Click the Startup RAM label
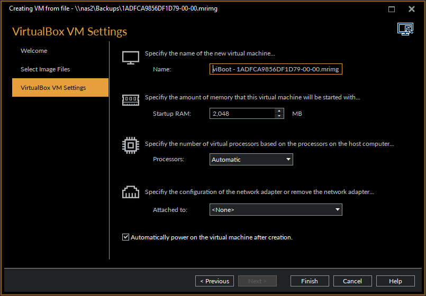The height and width of the screenshot is (296, 426). click(172, 114)
